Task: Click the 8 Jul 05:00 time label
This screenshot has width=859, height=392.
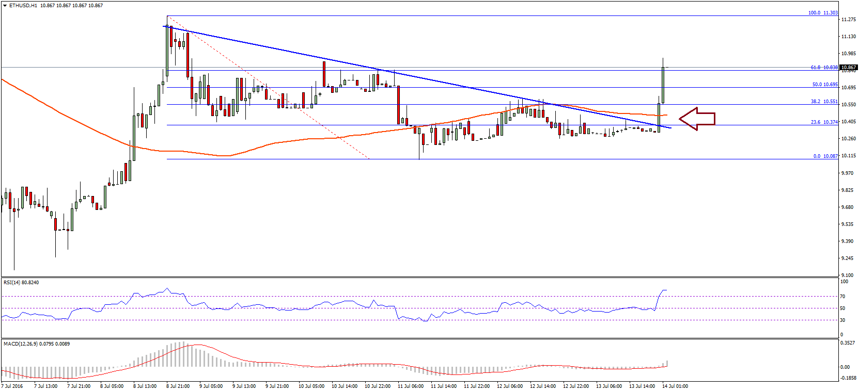Action: tap(112, 386)
